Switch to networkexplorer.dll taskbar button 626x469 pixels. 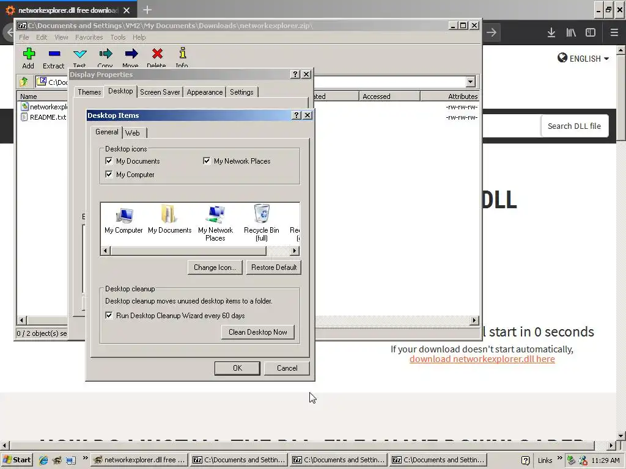tap(139, 460)
